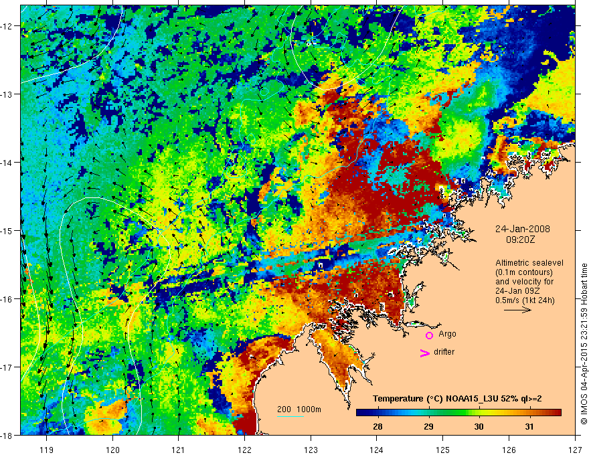This screenshot has height=455, width=589.
Task: Click the (0.1m contours) text line
Action: pyautogui.click(x=524, y=272)
